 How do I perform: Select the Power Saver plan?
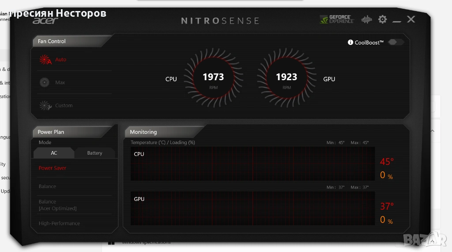pos(53,168)
